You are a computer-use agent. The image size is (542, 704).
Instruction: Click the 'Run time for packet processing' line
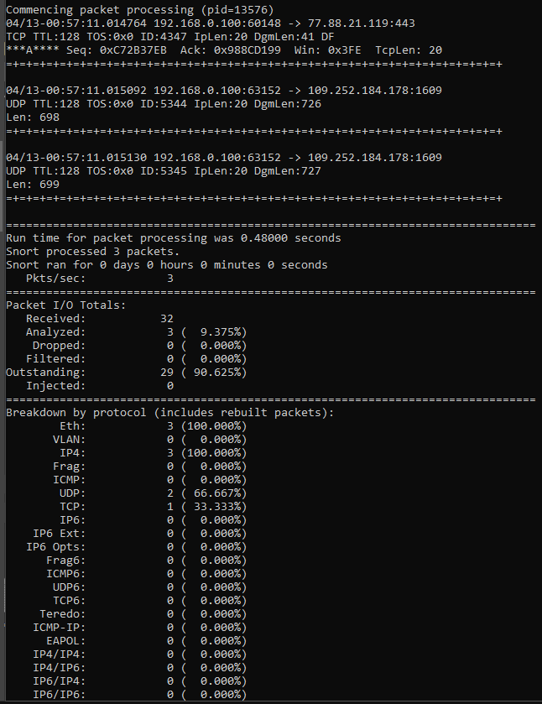[x=174, y=238]
